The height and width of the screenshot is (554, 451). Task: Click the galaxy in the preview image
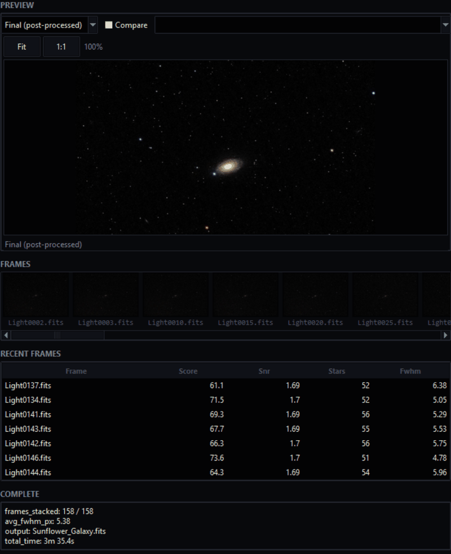(x=229, y=166)
